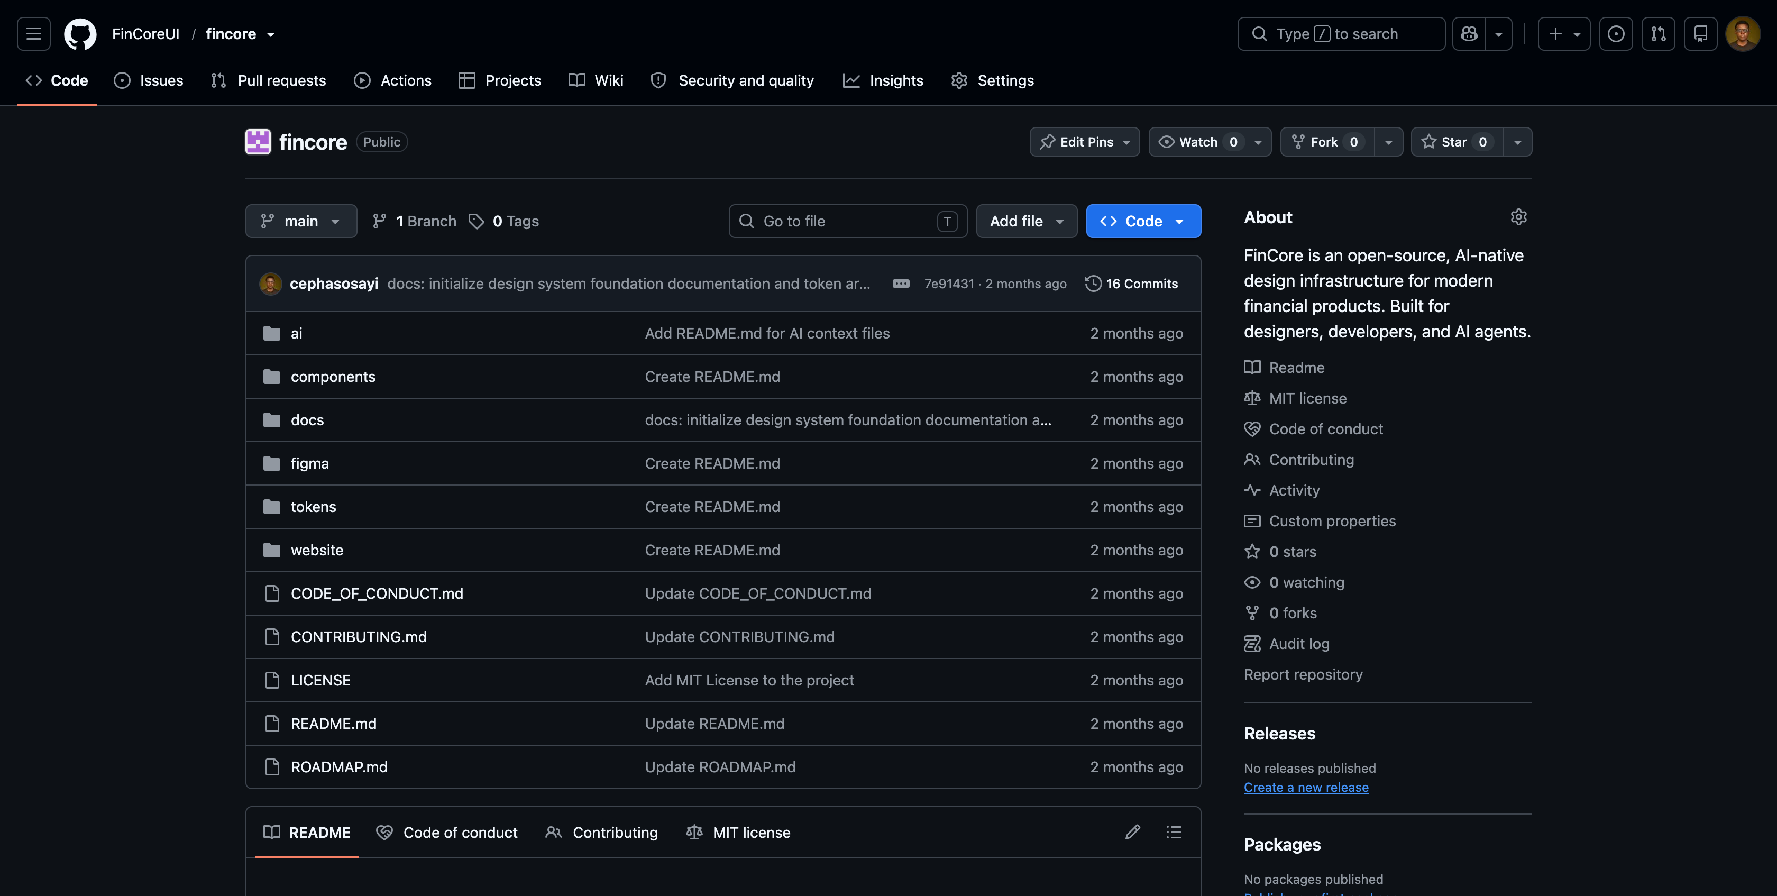This screenshot has width=1777, height=896.
Task: Open pull requests icon in header
Action: pyautogui.click(x=1659, y=34)
